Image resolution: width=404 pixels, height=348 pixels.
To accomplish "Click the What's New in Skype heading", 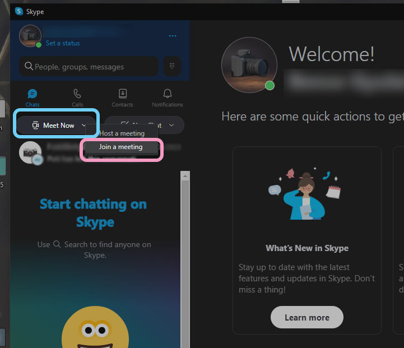I will tap(307, 248).
